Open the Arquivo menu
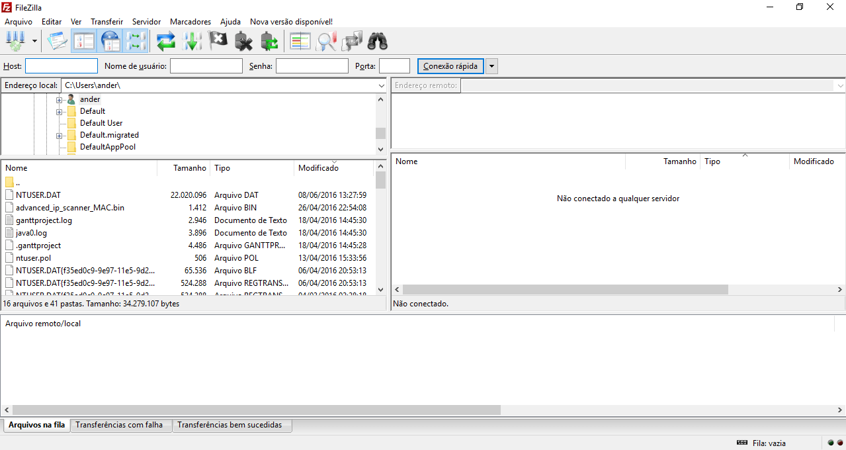 tap(18, 22)
